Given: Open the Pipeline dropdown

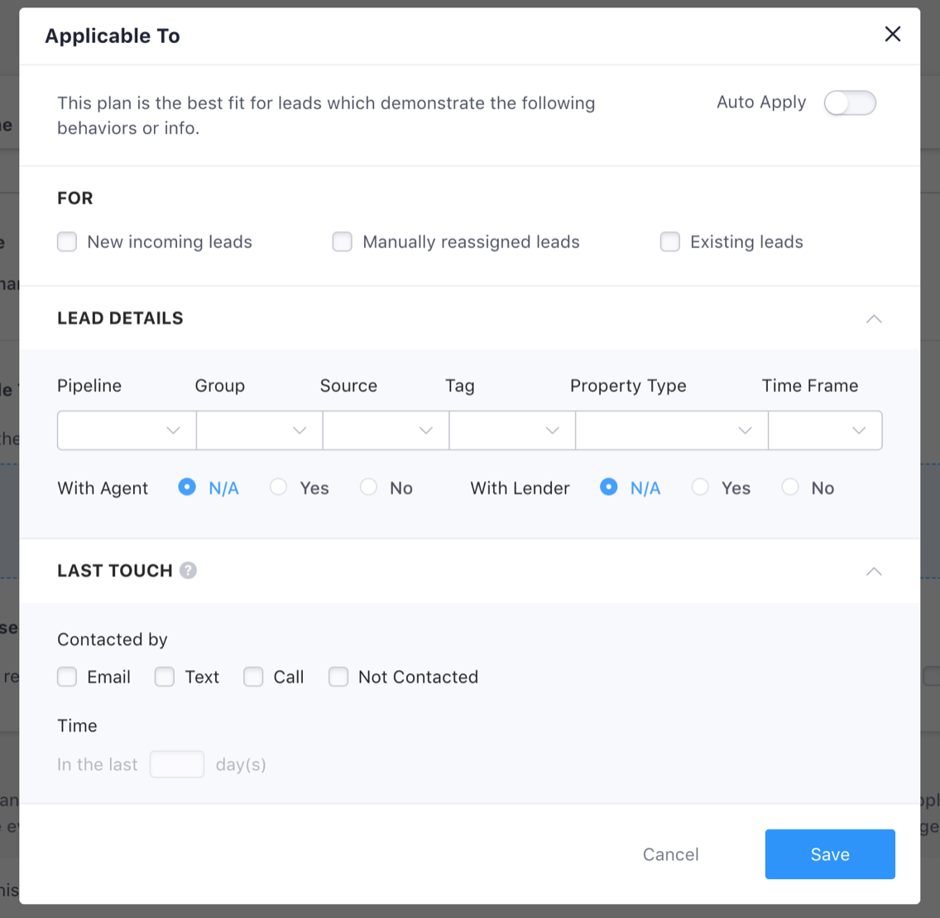Looking at the screenshot, I should coord(127,430).
